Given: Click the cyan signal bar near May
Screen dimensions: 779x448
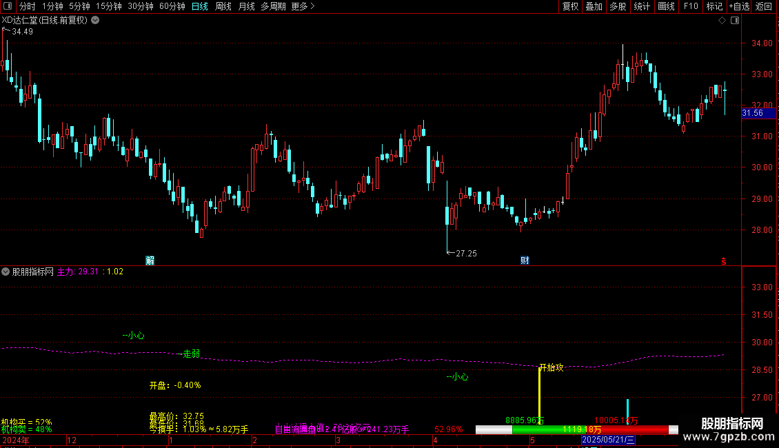Looking at the screenshot, I should tap(627, 411).
